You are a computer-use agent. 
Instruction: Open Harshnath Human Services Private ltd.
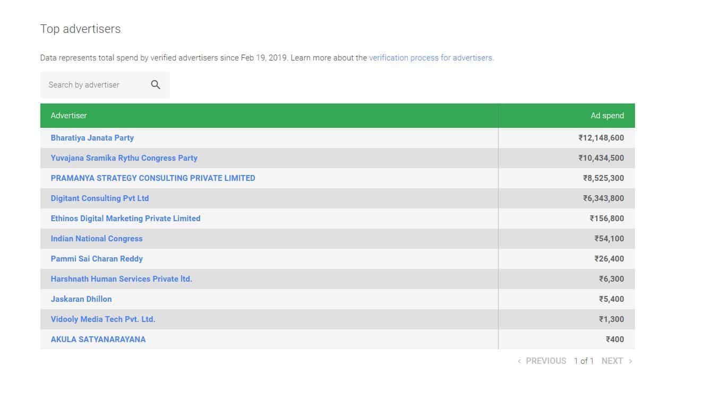point(122,279)
